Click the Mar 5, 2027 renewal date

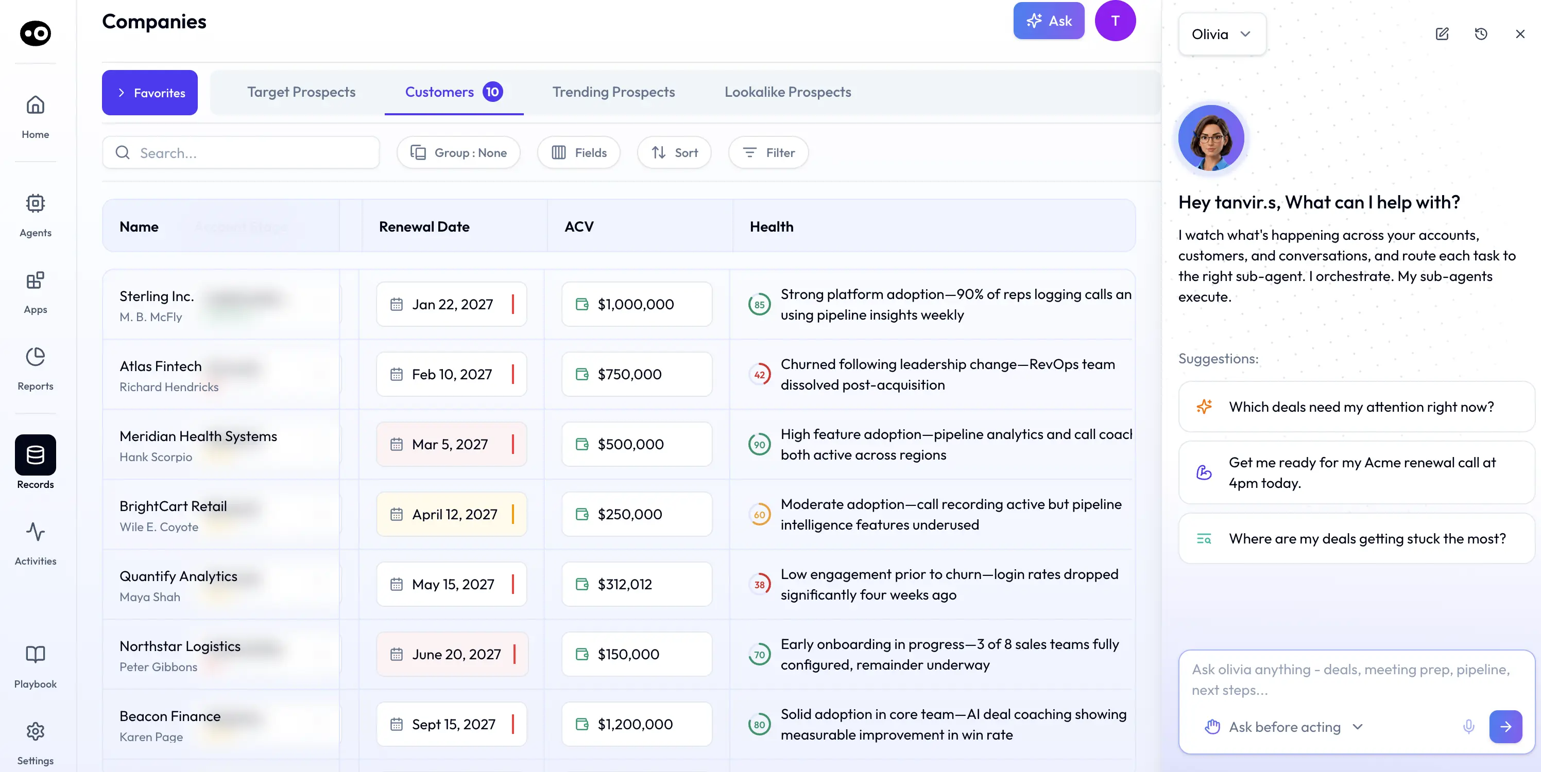pyautogui.click(x=452, y=444)
